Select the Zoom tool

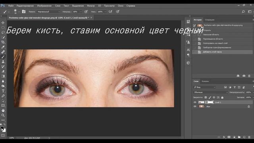pyautogui.click(x=3, y=115)
